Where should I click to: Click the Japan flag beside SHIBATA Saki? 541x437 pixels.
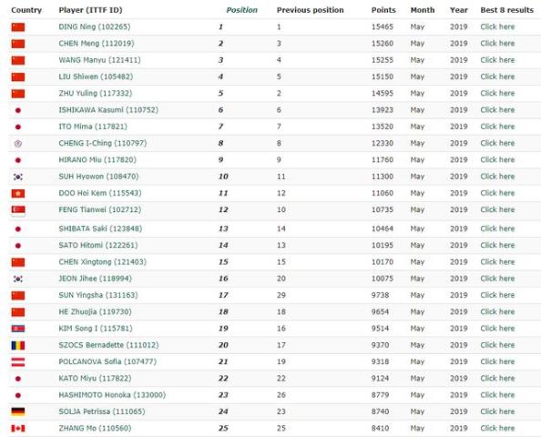coord(18,229)
